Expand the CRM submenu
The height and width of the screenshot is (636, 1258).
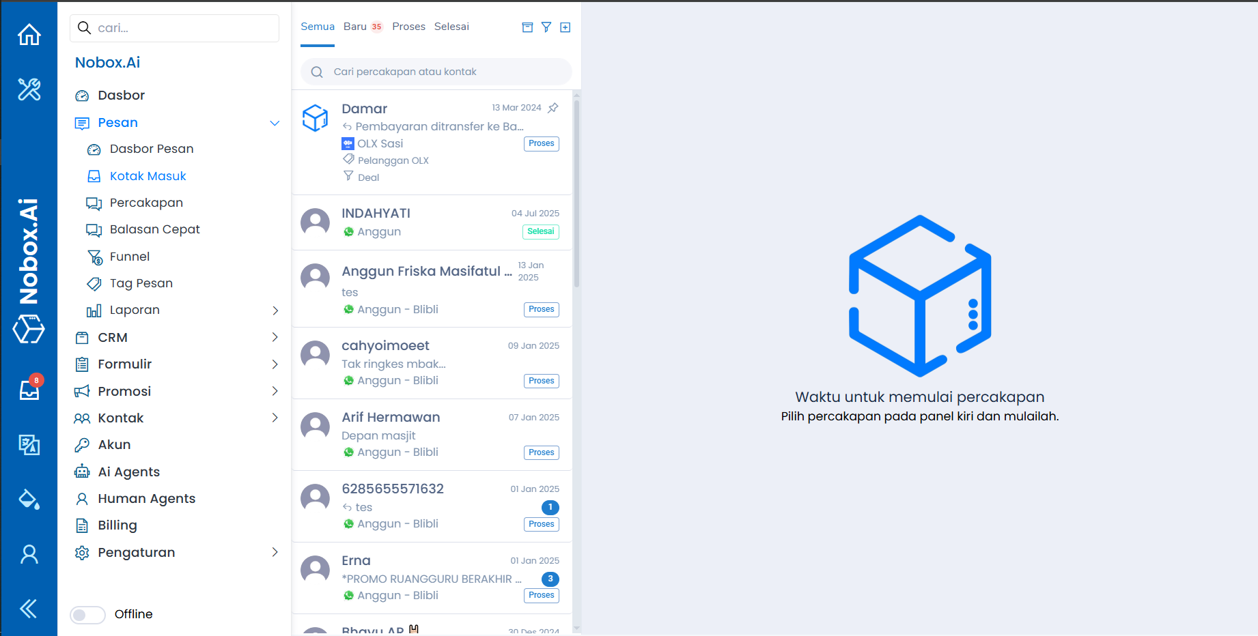point(275,337)
